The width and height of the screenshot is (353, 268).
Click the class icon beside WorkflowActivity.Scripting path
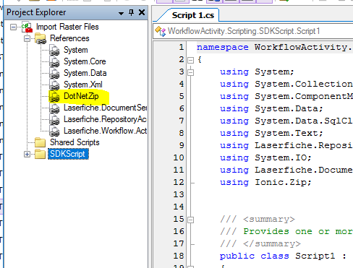(x=161, y=31)
